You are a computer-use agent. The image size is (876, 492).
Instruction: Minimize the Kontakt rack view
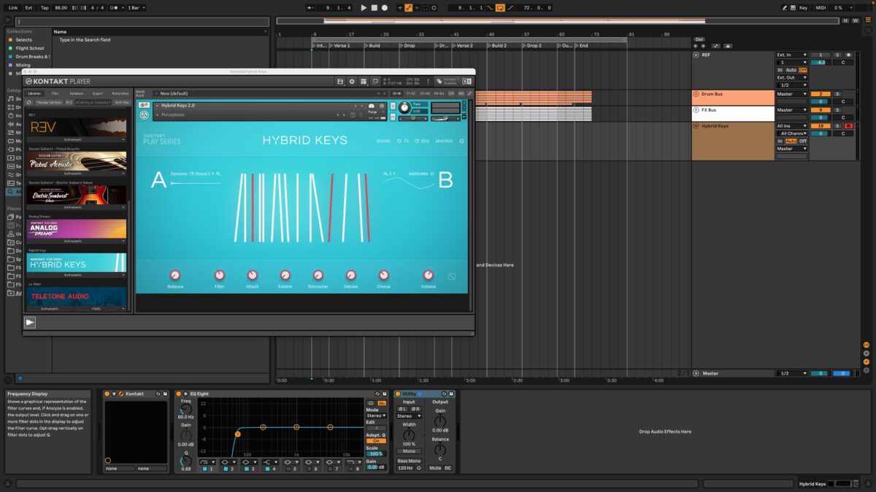coord(375,82)
